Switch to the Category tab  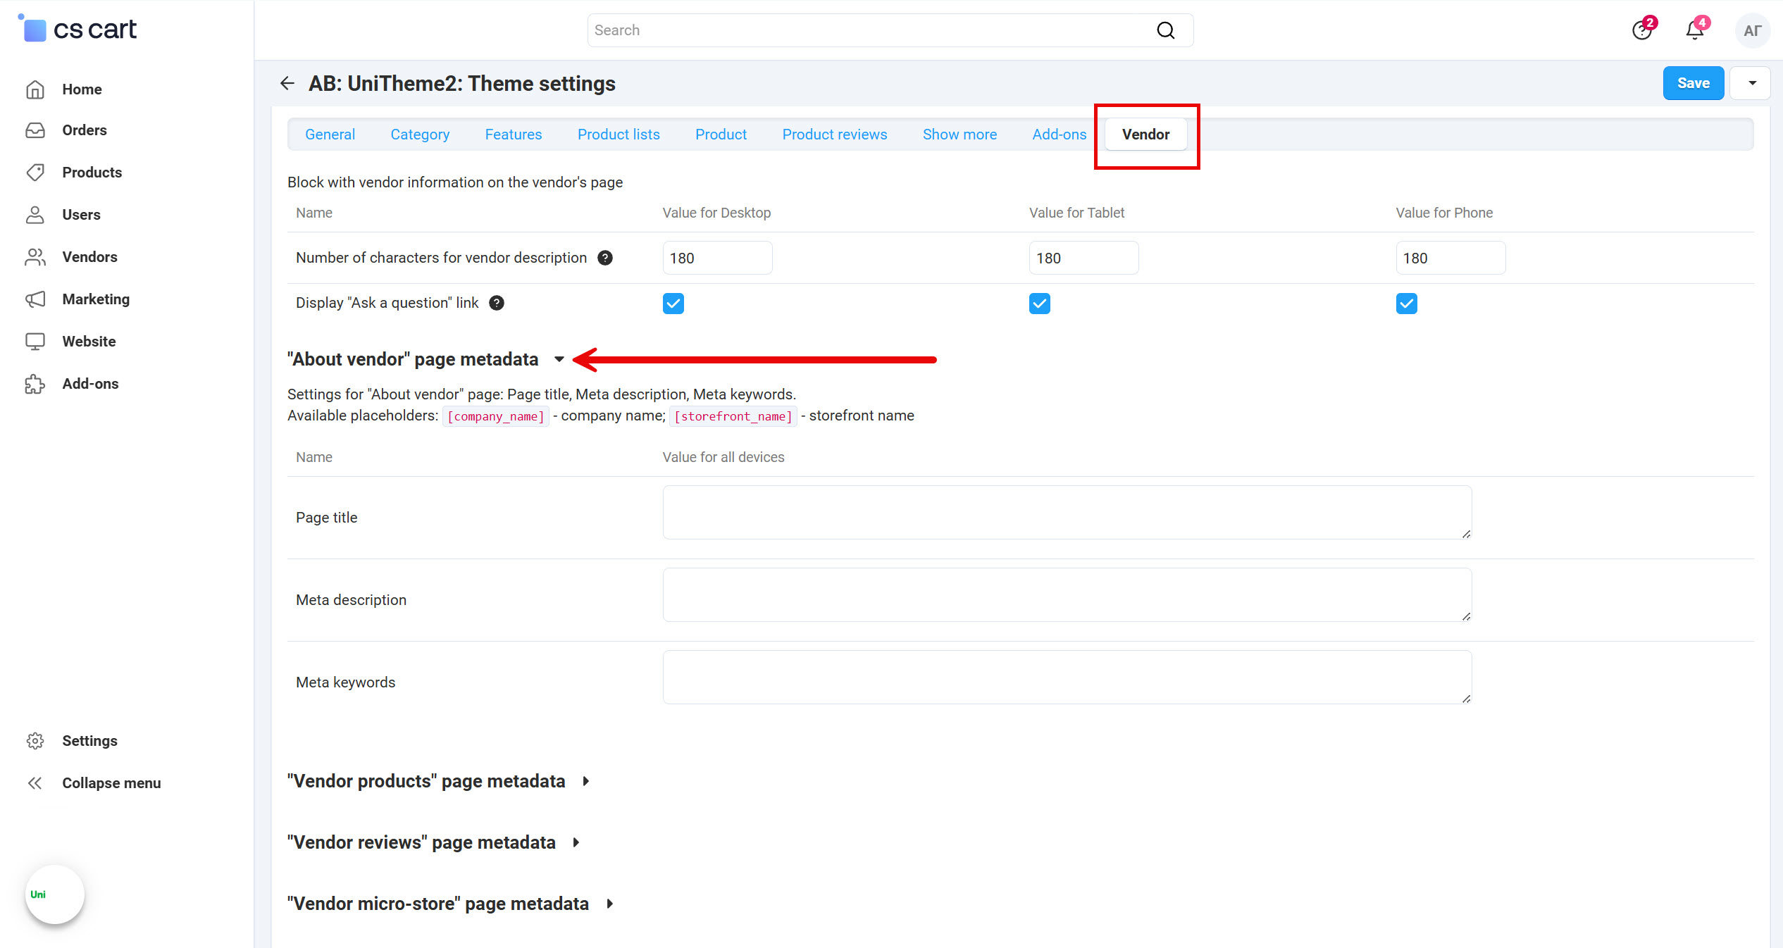point(420,135)
